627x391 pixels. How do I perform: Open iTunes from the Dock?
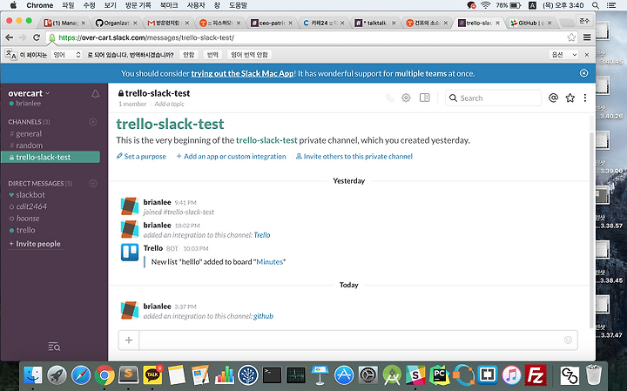pos(511,375)
